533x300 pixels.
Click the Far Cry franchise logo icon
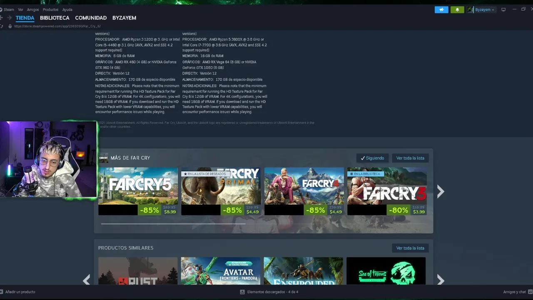(x=103, y=158)
